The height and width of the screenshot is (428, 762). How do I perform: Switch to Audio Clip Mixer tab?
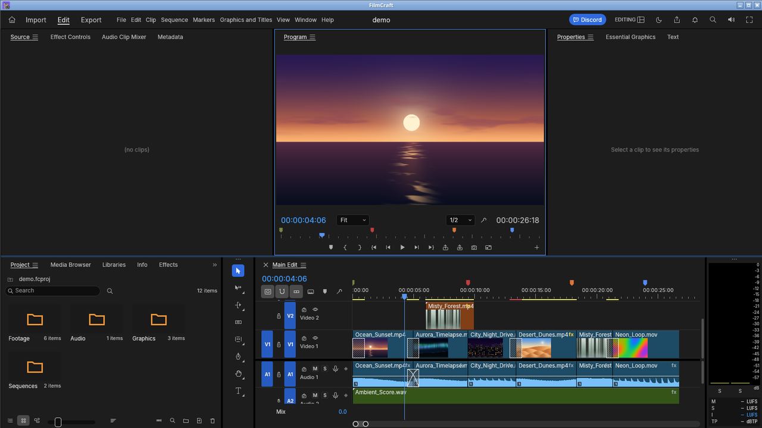(x=124, y=37)
